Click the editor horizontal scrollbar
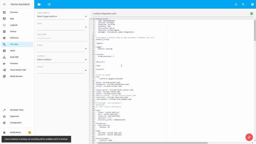 tap(152, 143)
